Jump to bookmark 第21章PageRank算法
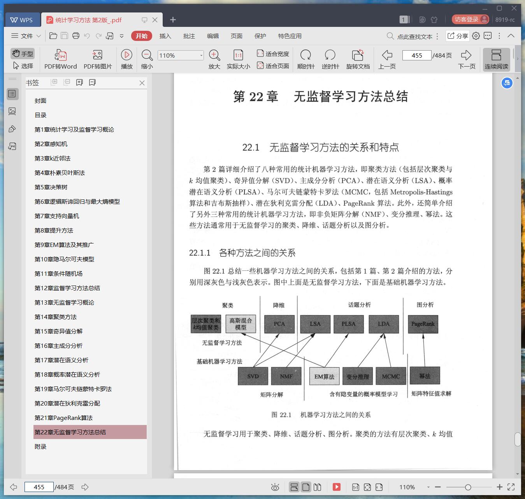Viewport: 525px width, 499px height. [63, 418]
